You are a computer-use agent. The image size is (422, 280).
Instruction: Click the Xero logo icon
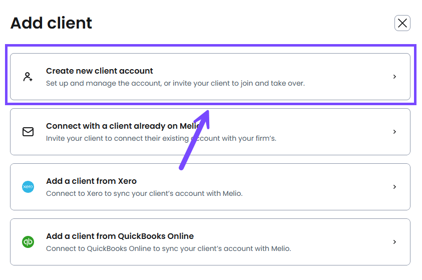pyautogui.click(x=28, y=187)
